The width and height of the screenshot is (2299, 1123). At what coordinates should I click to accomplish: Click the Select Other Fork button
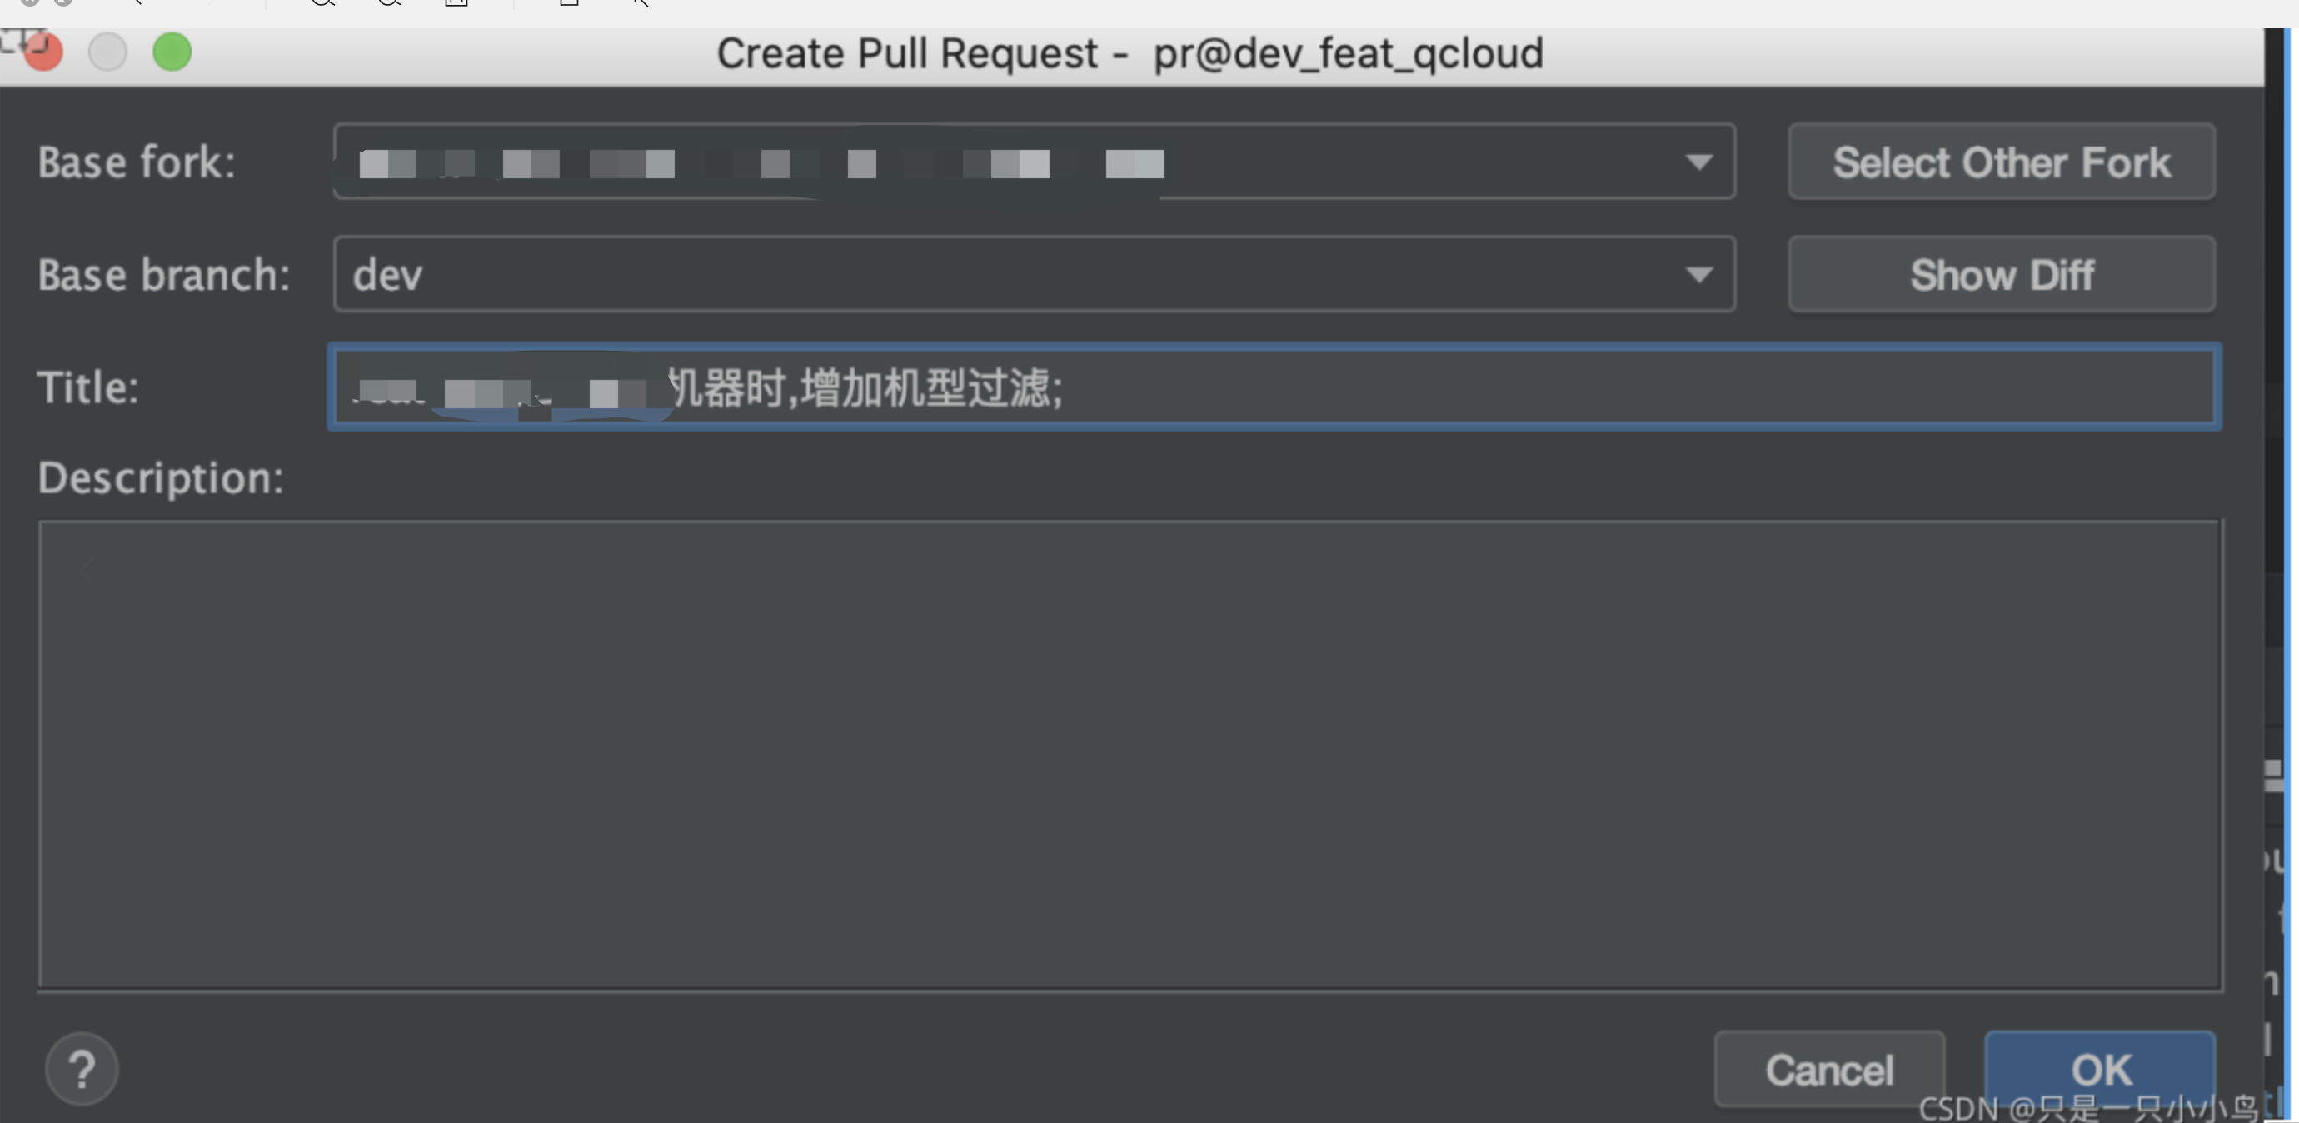pos(2001,162)
